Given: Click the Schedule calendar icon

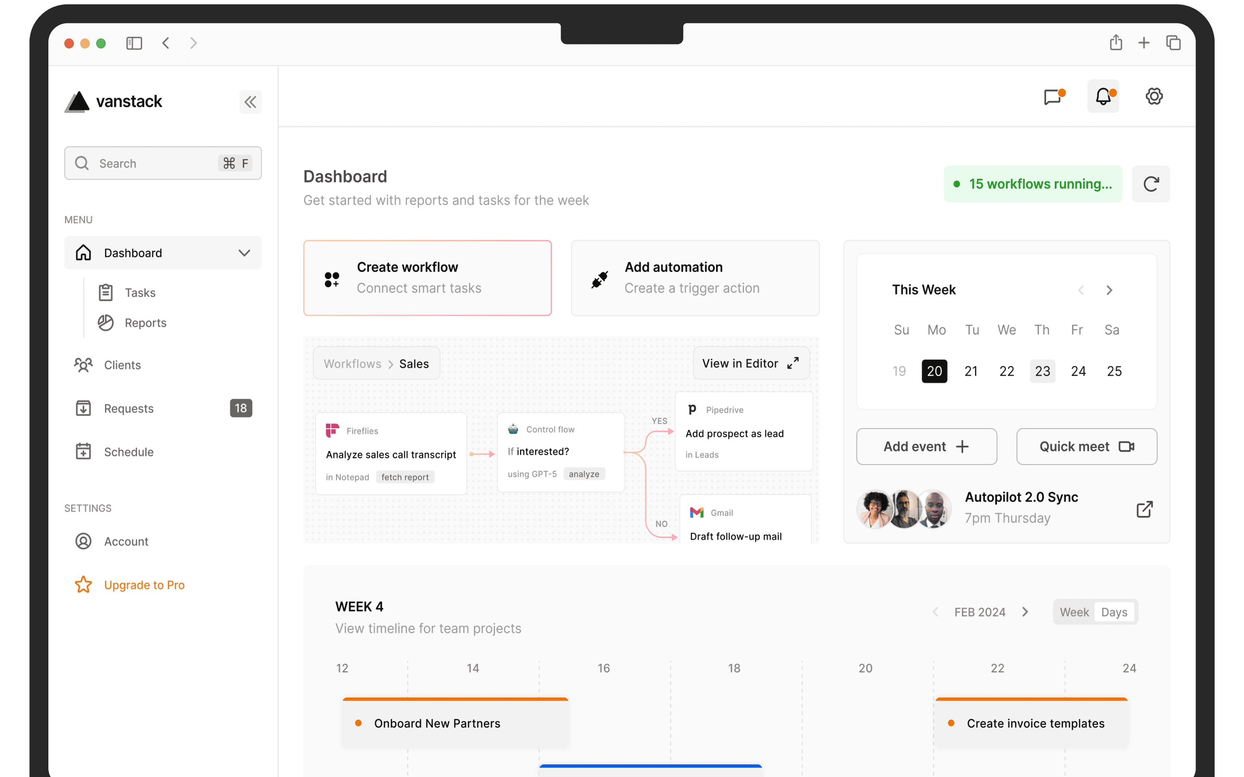Looking at the screenshot, I should [x=83, y=451].
